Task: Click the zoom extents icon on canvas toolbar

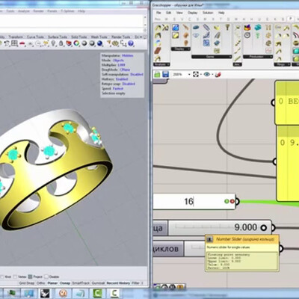Action: (196, 74)
